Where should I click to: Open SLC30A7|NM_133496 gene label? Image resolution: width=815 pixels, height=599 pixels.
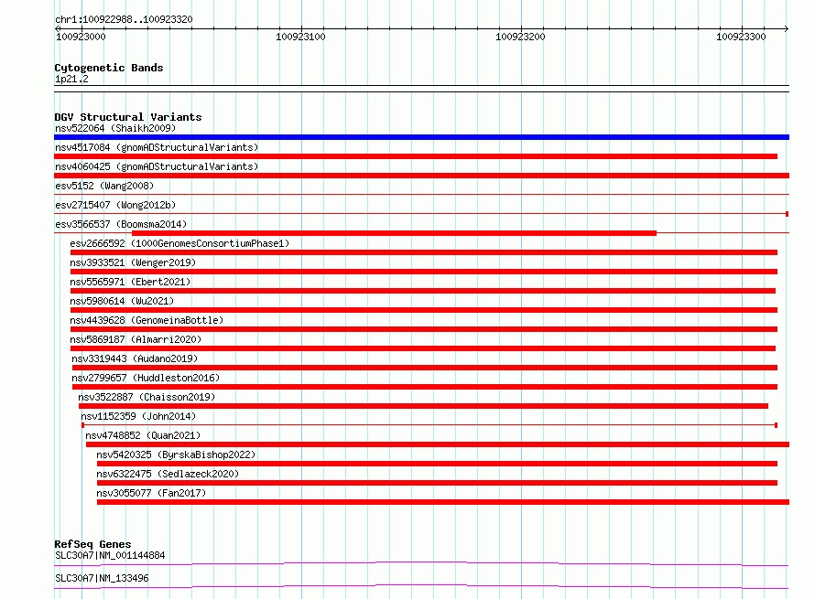[x=102, y=578]
